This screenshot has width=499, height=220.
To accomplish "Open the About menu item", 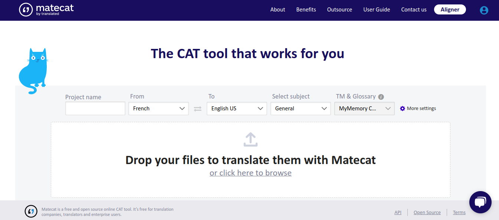I will coord(278,10).
